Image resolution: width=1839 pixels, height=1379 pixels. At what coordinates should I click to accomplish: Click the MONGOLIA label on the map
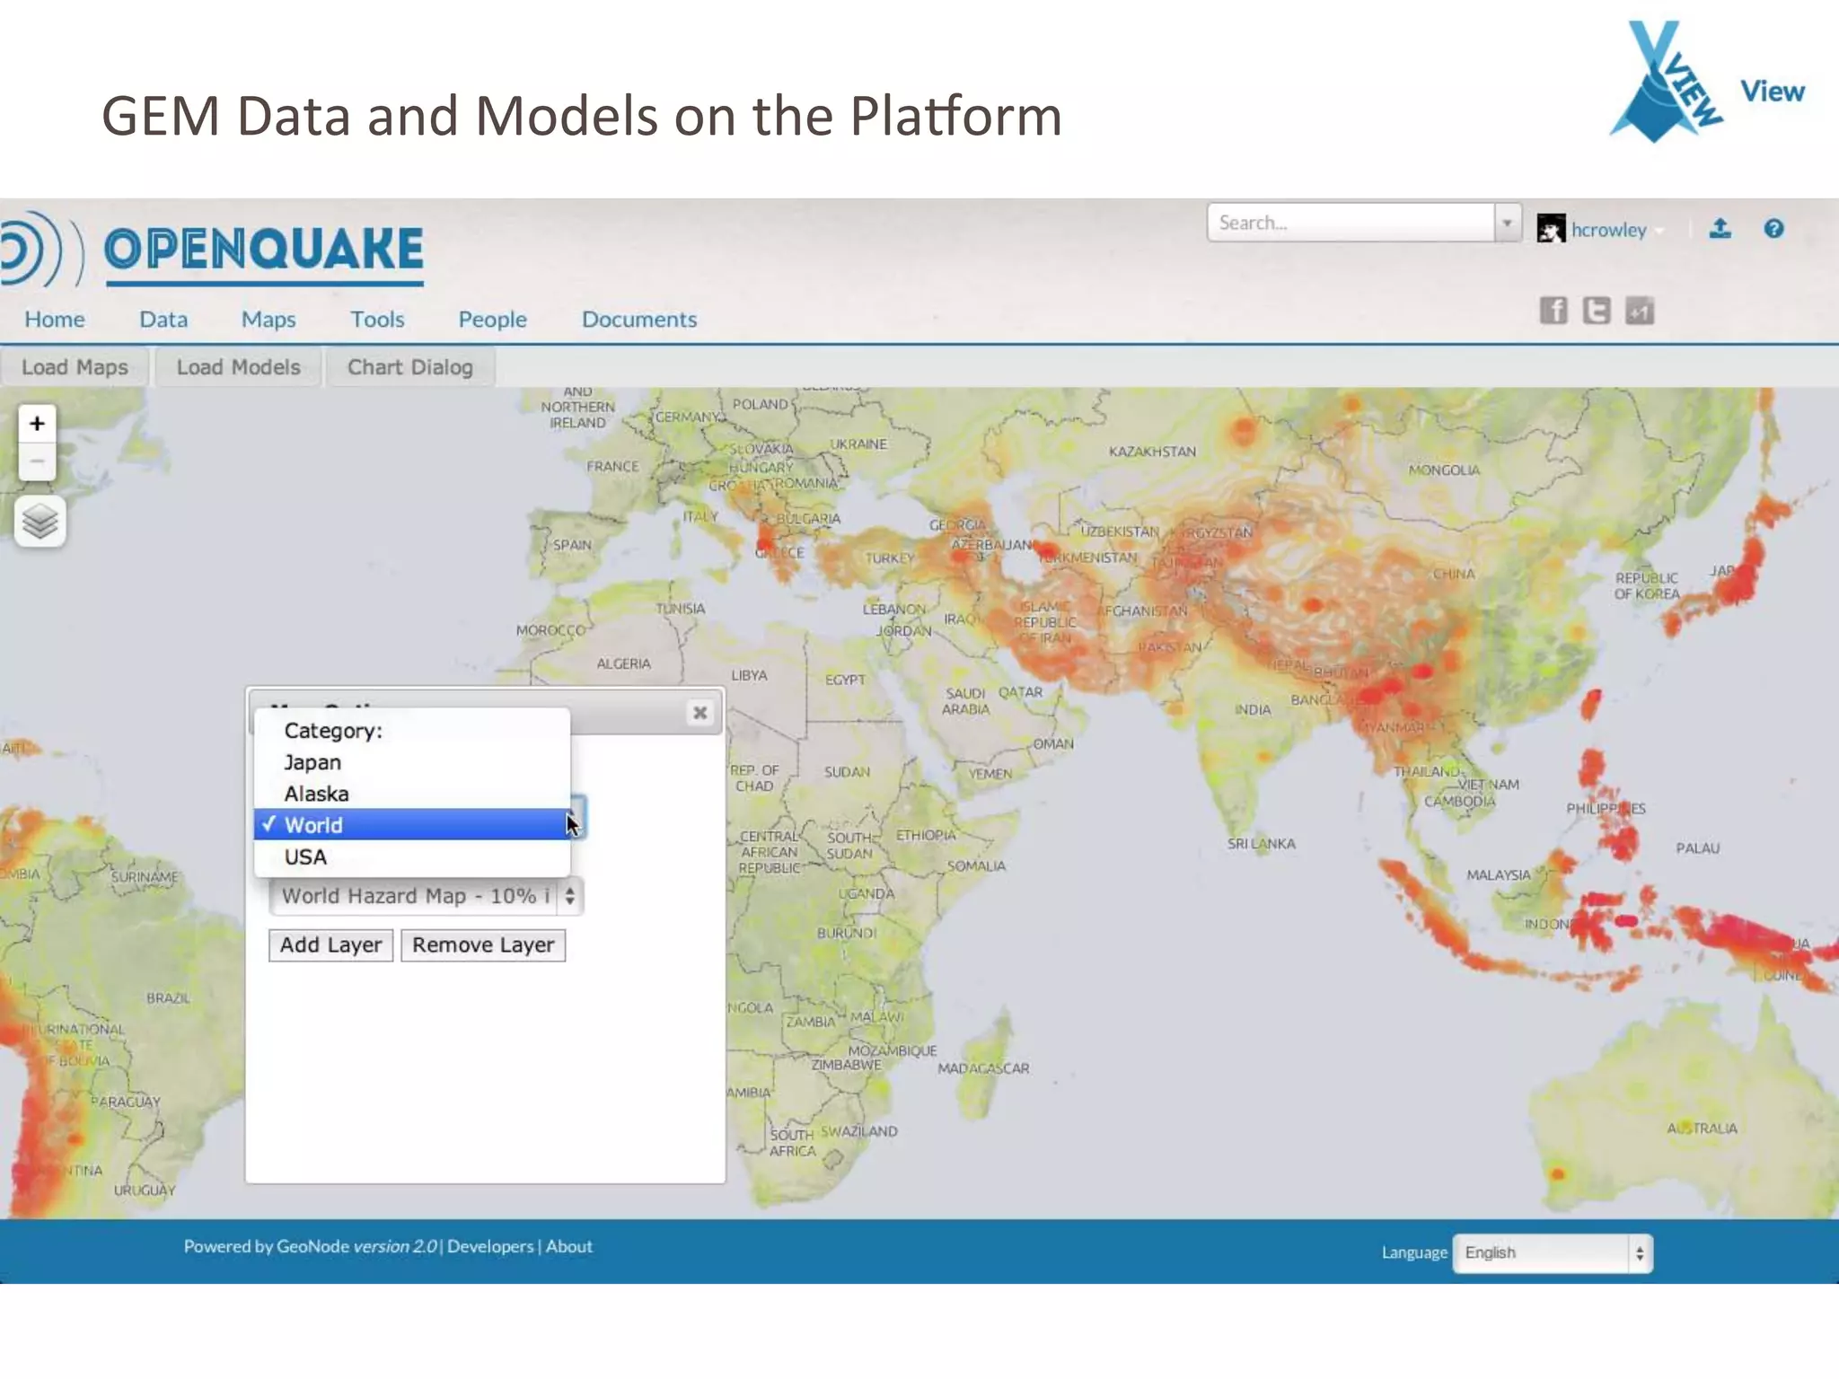[1444, 470]
